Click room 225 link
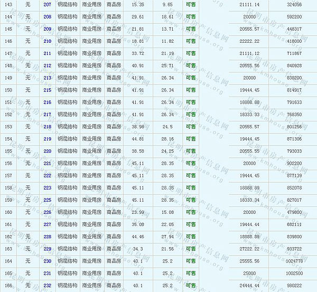 click(x=48, y=200)
